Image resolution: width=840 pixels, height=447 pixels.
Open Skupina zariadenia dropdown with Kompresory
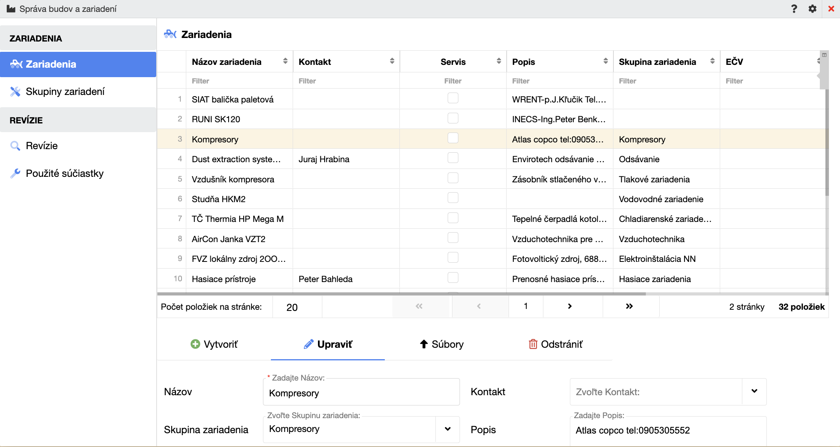point(447,429)
